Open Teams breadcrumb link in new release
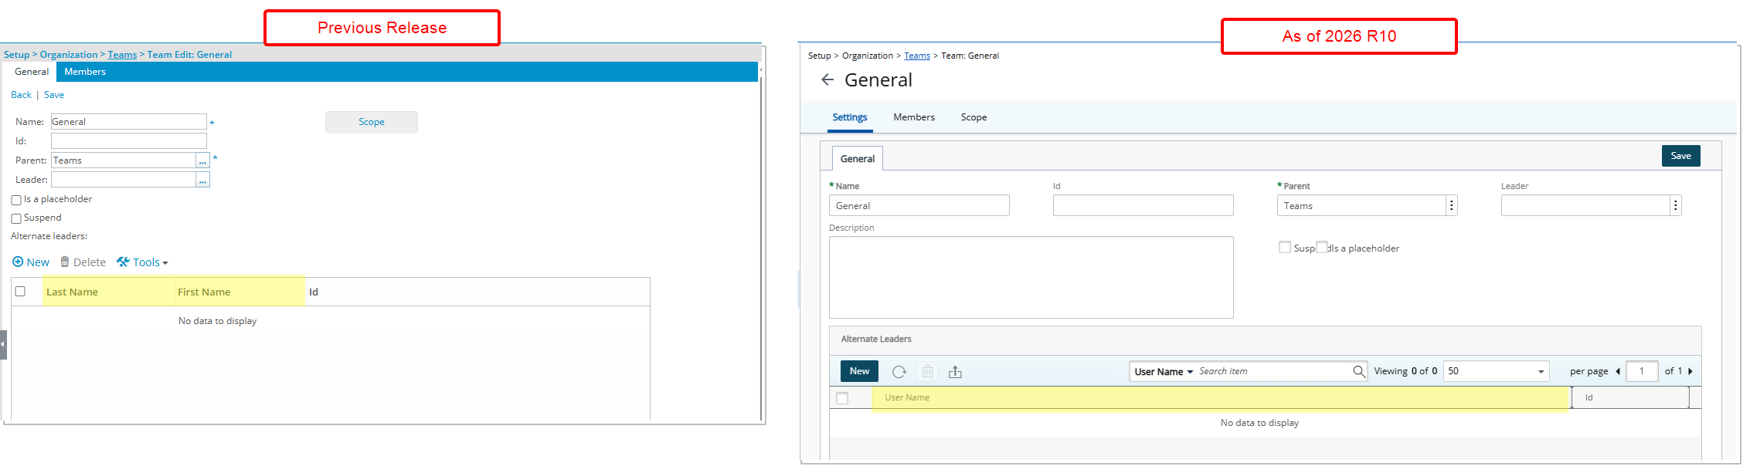Image resolution: width=1750 pixels, height=473 pixels. point(917,56)
